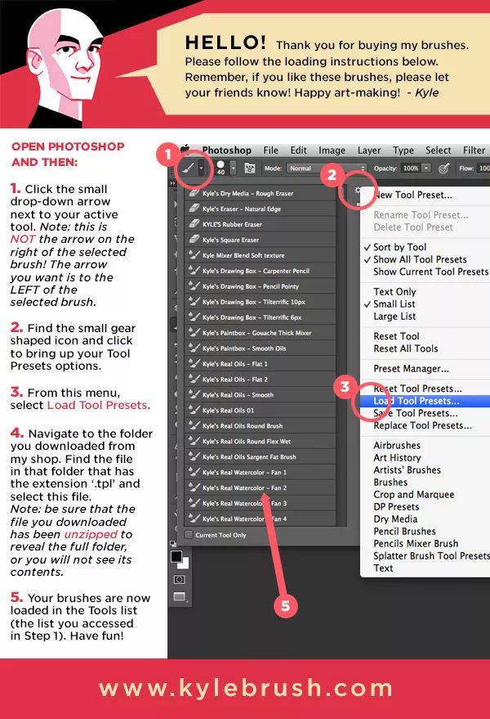490x719 pixels.
Task: Load the Airbrushes preset library
Action: coord(425,445)
